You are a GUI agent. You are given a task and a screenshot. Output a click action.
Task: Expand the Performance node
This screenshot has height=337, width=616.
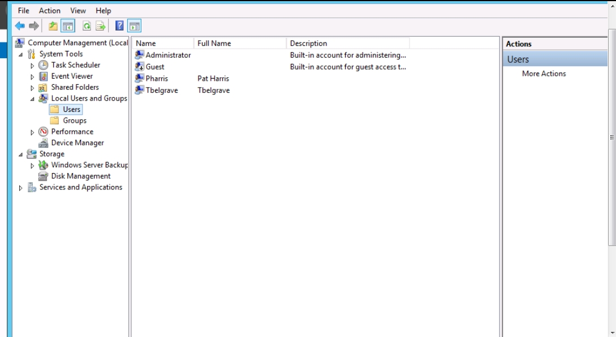32,132
